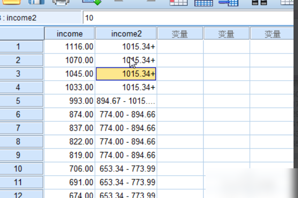Click the Go to variable icon

[x=204, y=2]
